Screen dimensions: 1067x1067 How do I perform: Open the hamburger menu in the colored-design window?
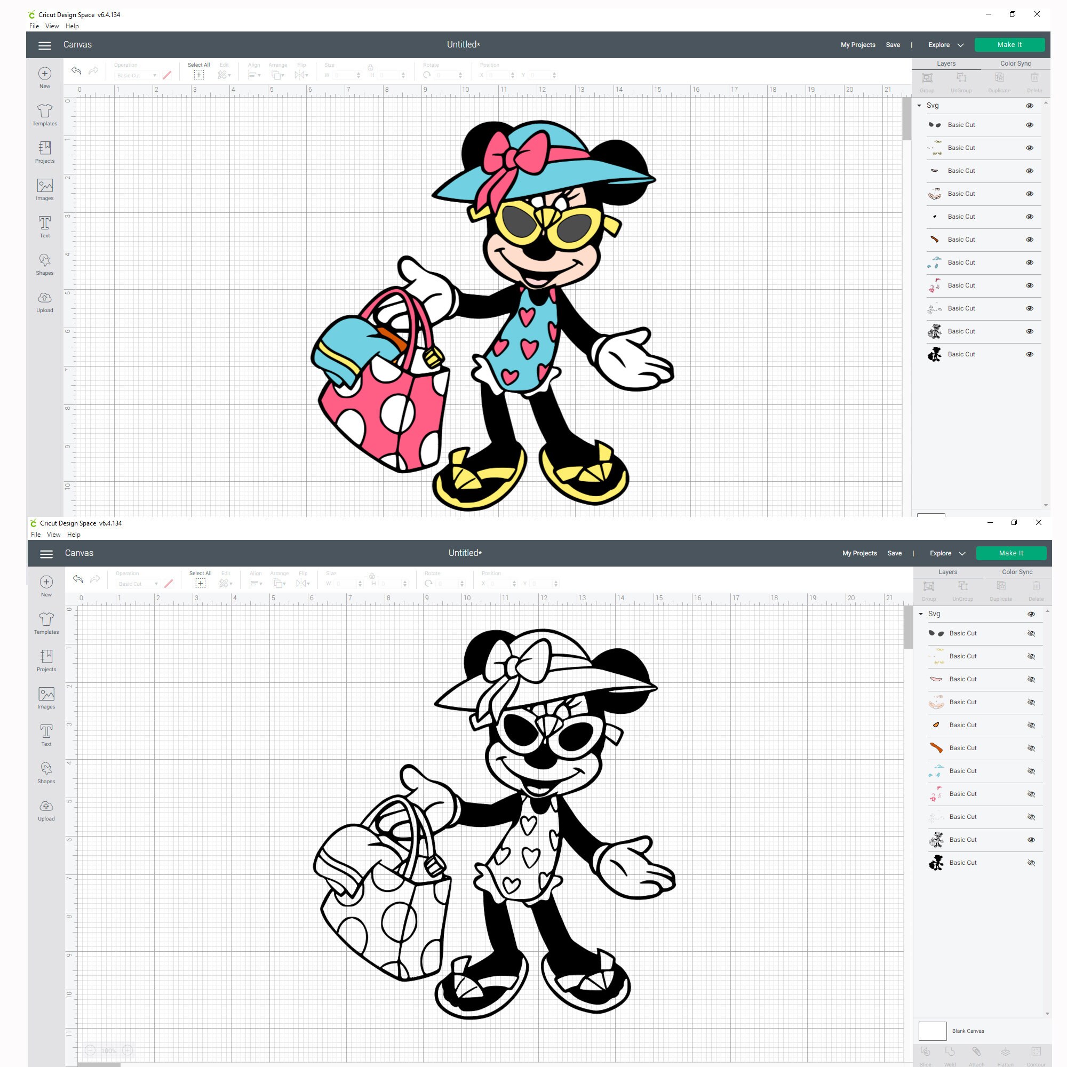pos(45,45)
